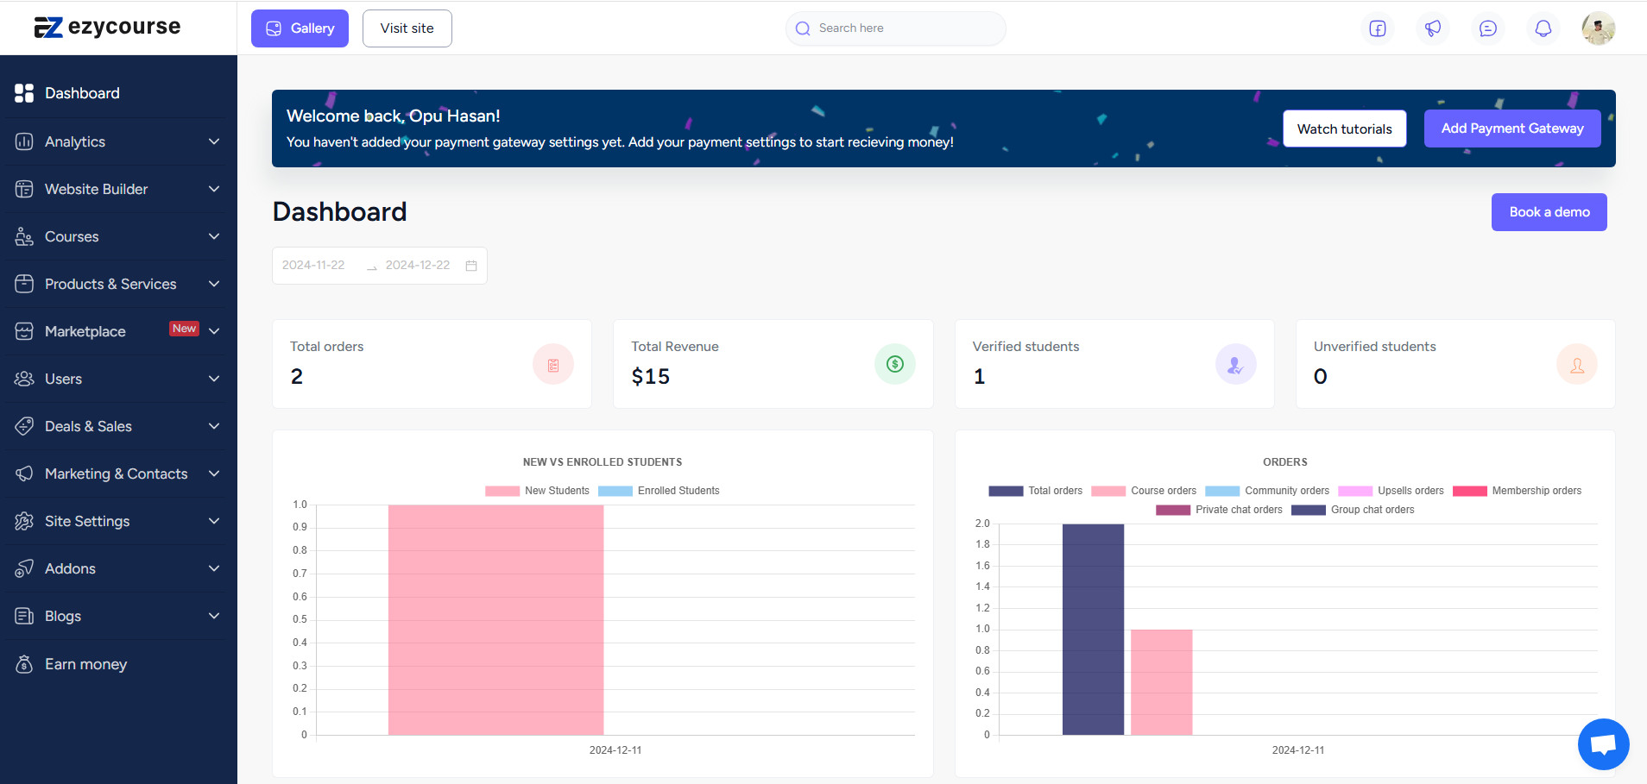Open the user profile avatar
The image size is (1647, 784).
(1599, 28)
